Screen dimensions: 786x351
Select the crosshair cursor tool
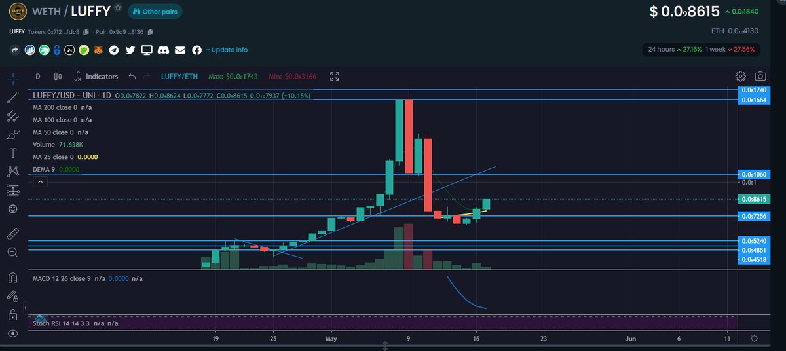coord(13,79)
